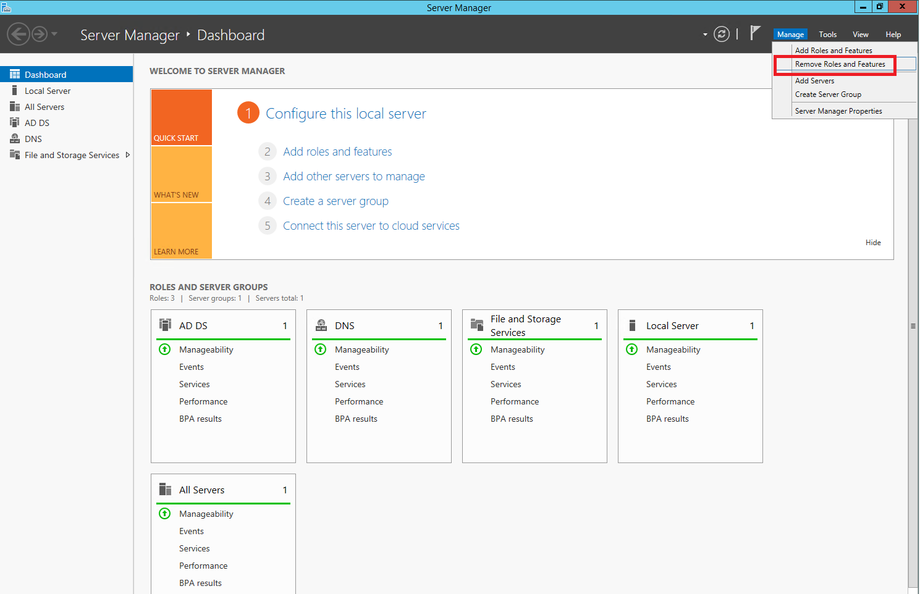Image resolution: width=920 pixels, height=594 pixels.
Task: Open Events in AD DS tile
Action: [192, 367]
